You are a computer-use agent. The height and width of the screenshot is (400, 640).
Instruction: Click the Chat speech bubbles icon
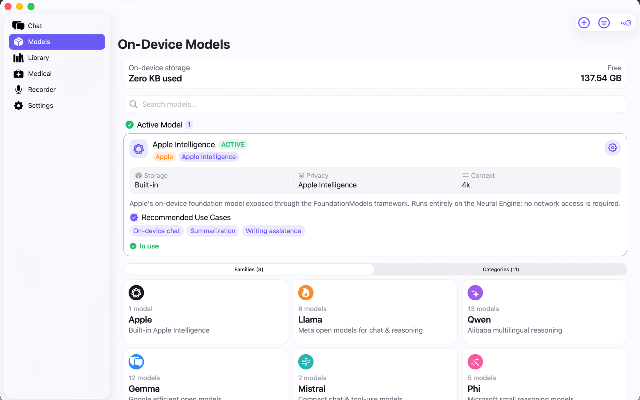point(18,26)
